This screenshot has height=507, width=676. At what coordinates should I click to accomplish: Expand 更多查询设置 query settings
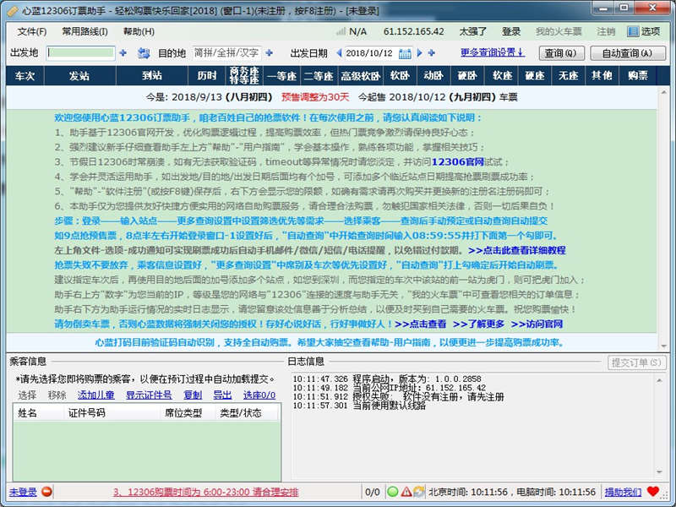point(493,52)
